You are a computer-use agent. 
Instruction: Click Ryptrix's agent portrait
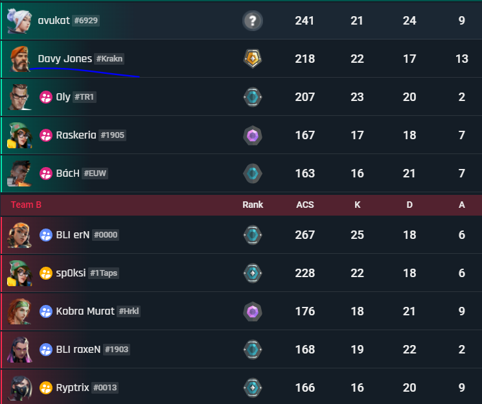[19, 388]
